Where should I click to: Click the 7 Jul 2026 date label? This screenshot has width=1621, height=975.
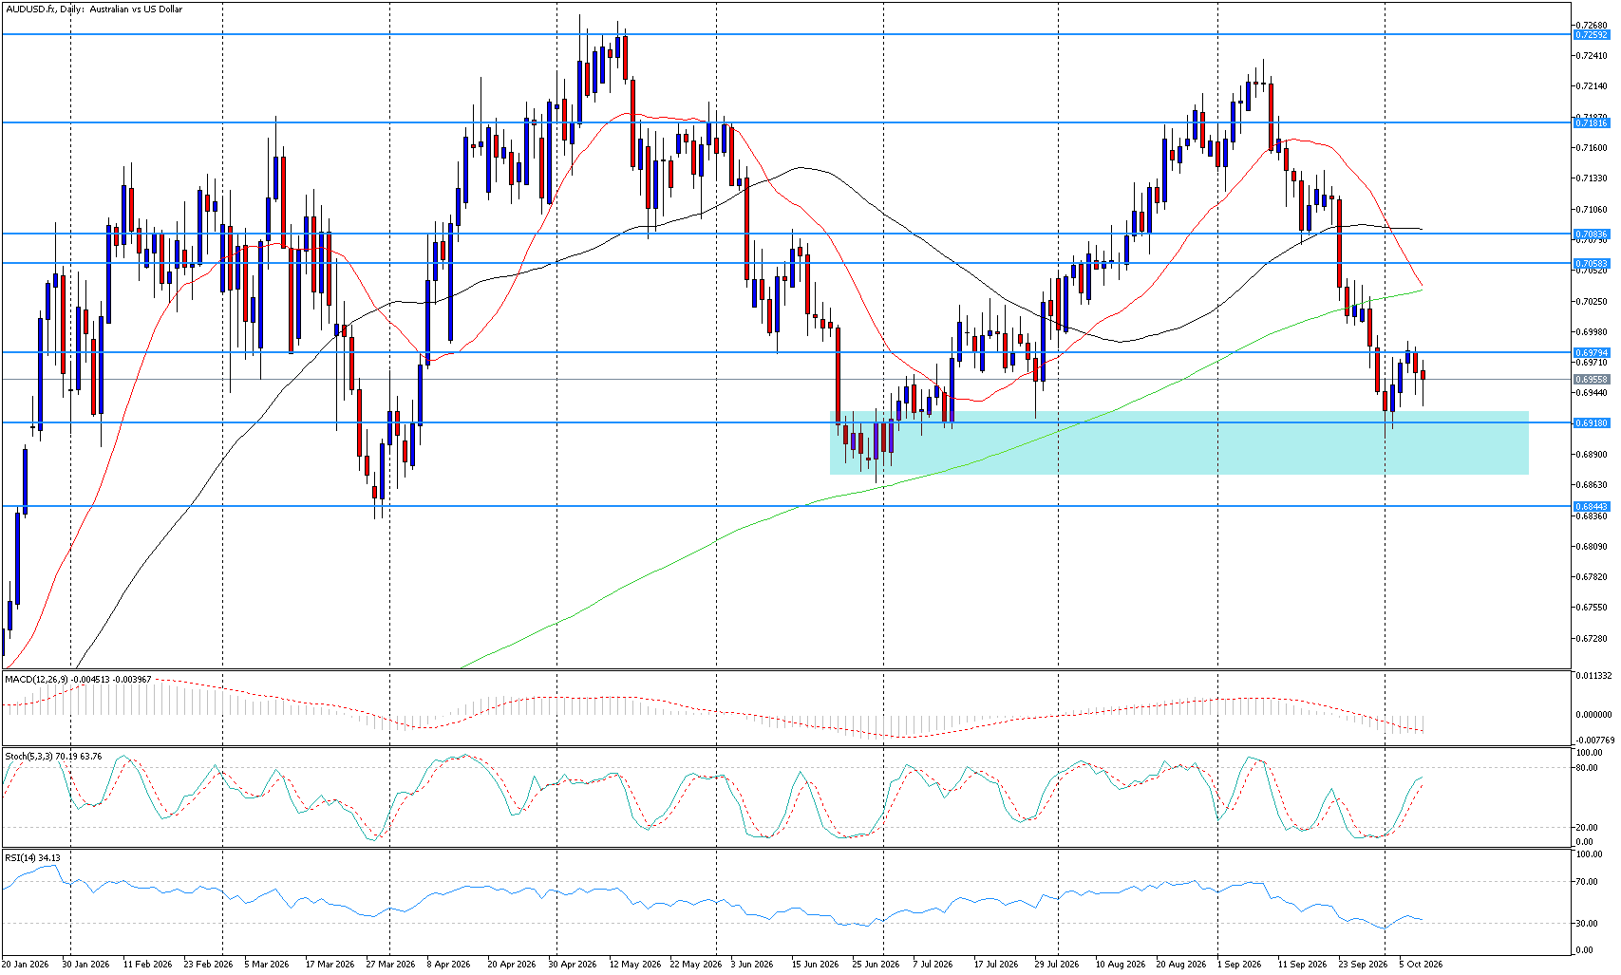tap(933, 965)
